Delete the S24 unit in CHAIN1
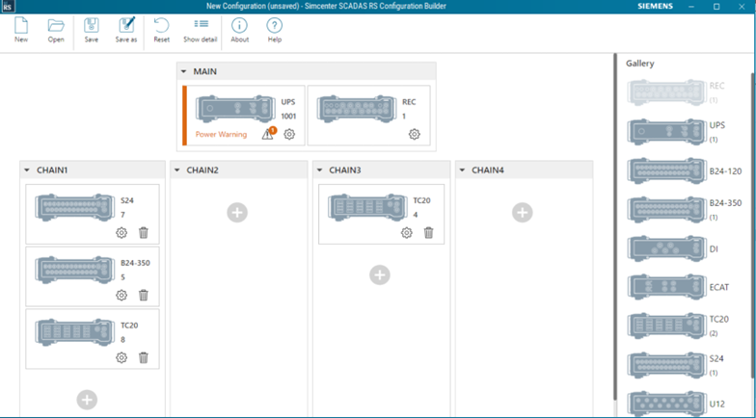 point(144,233)
